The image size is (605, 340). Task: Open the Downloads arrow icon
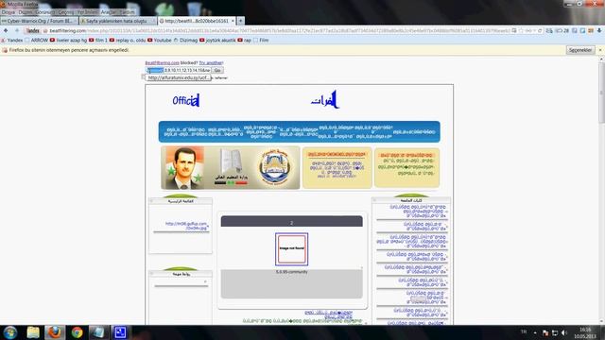point(599,30)
